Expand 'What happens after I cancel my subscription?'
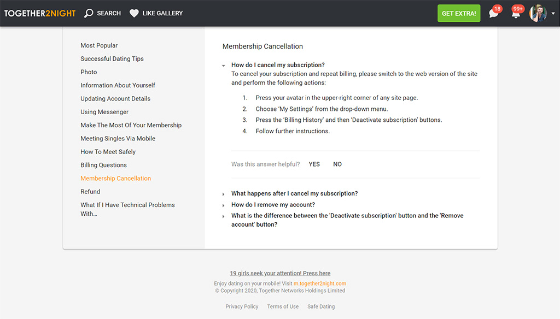The width and height of the screenshot is (560, 319). click(x=294, y=193)
